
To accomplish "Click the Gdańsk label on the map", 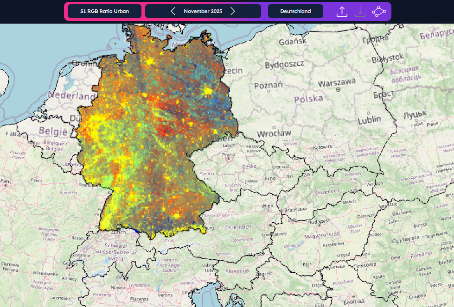I will pos(293,42).
